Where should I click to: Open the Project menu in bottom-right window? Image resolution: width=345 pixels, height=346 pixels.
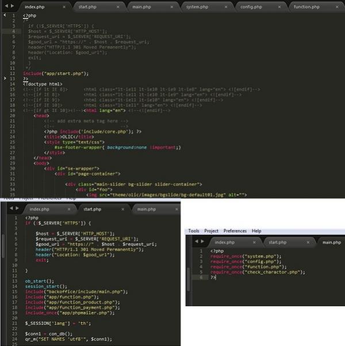[211, 231]
